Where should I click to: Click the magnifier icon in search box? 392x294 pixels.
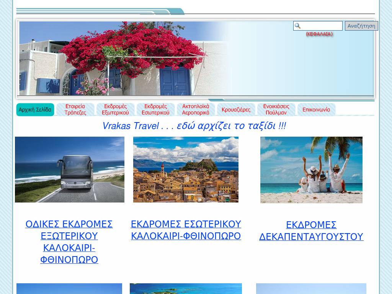click(297, 26)
